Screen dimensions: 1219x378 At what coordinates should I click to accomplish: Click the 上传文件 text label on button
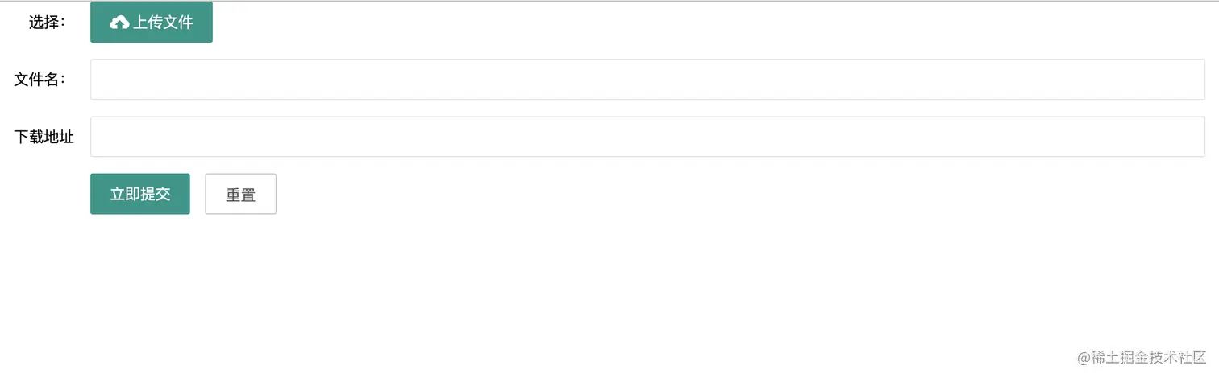pyautogui.click(x=164, y=23)
